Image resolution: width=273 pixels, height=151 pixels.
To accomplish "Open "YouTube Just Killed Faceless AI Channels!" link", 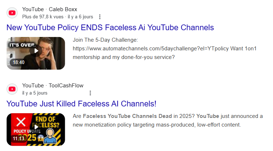I will coord(81,104).
